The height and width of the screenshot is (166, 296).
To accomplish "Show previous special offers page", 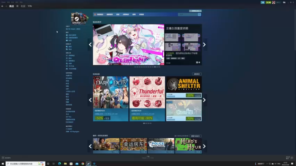I will [90, 100].
